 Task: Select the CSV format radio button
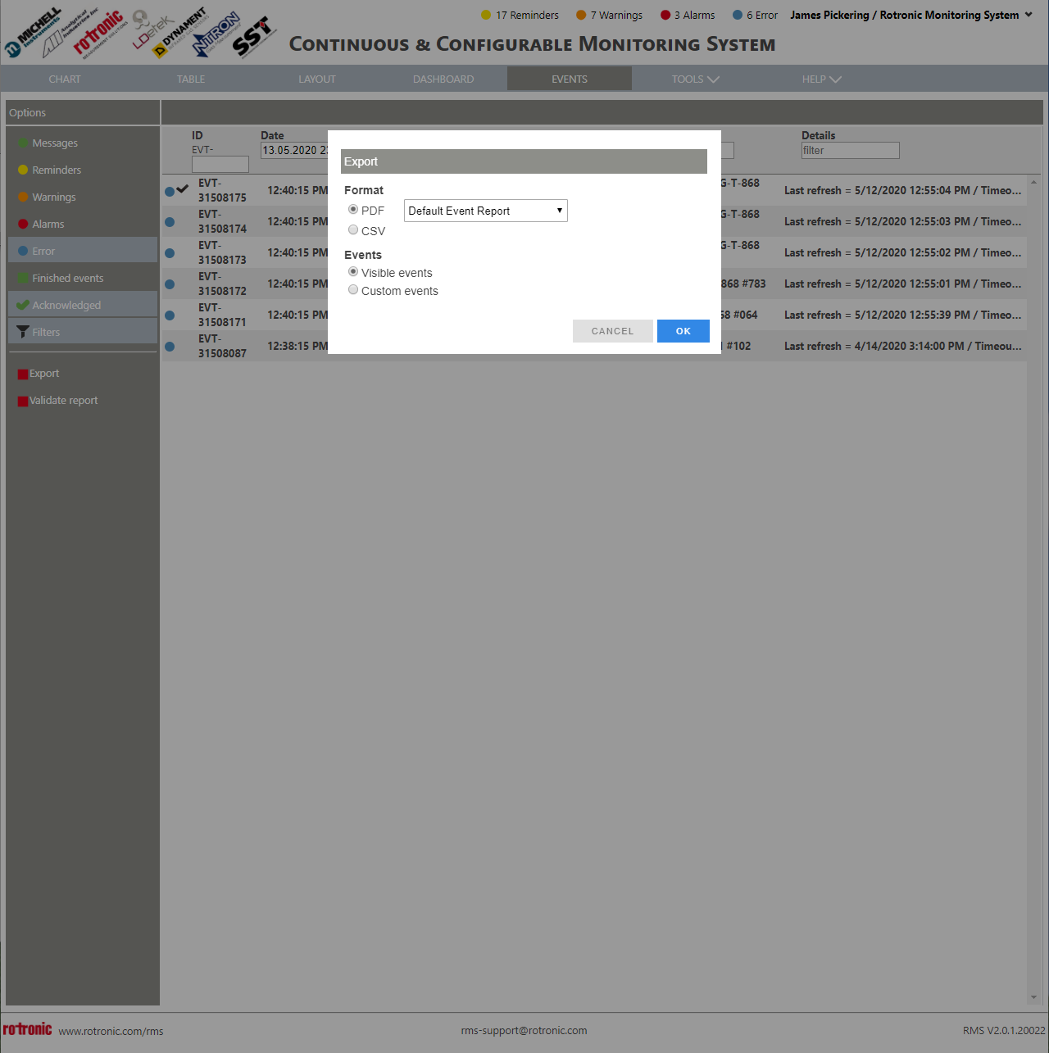pyautogui.click(x=353, y=230)
